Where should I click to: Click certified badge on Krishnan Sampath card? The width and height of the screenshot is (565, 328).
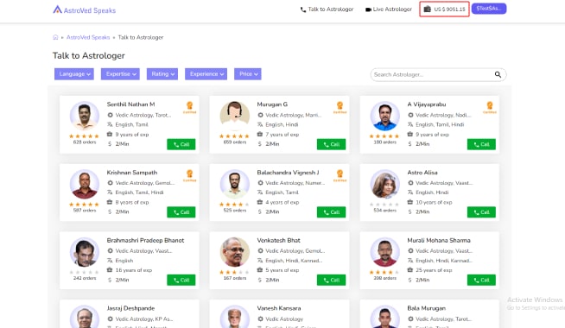pos(189,175)
